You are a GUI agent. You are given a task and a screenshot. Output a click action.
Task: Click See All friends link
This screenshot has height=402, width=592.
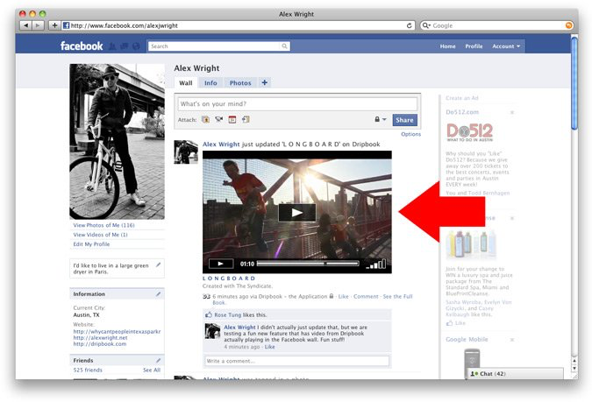152,370
